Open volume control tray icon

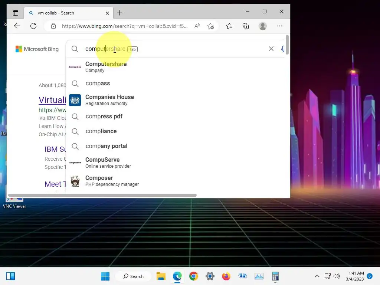336,276
